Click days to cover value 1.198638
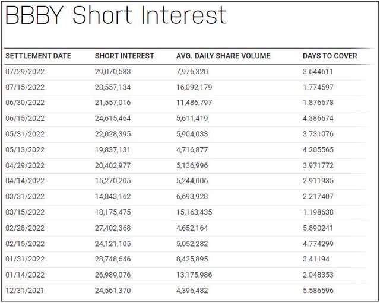The width and height of the screenshot is (380, 303). 321,213
